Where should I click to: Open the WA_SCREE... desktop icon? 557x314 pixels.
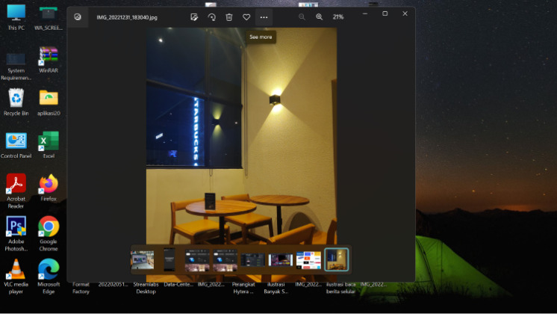click(49, 17)
